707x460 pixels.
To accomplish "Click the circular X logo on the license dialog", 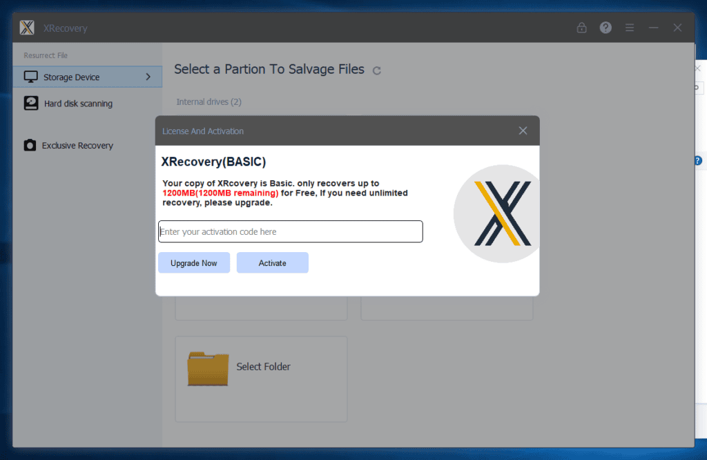I will (497, 213).
